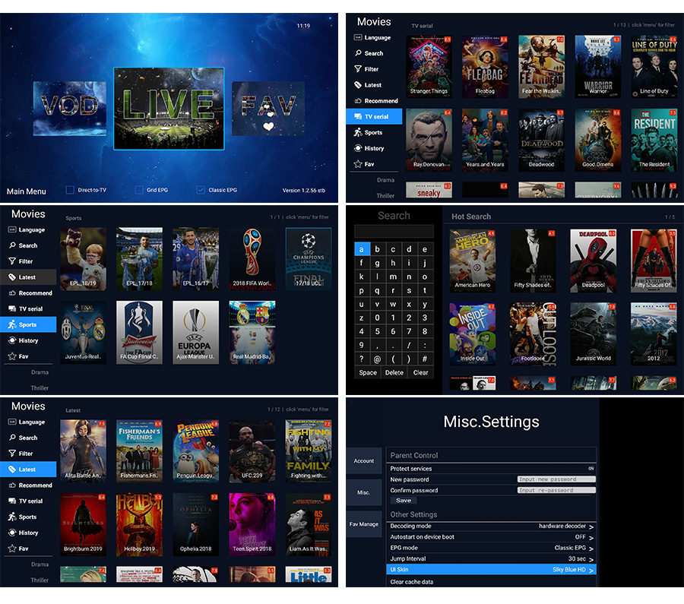Select the Filter funnel icon in TV serial panel
Screen dimensions: 684x604
coord(358,69)
